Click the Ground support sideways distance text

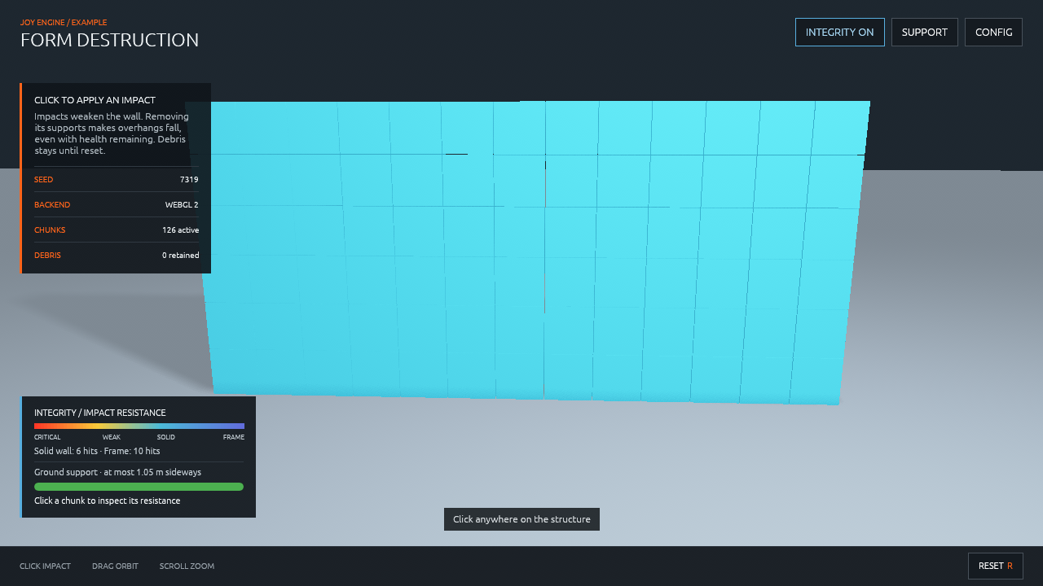pos(117,472)
